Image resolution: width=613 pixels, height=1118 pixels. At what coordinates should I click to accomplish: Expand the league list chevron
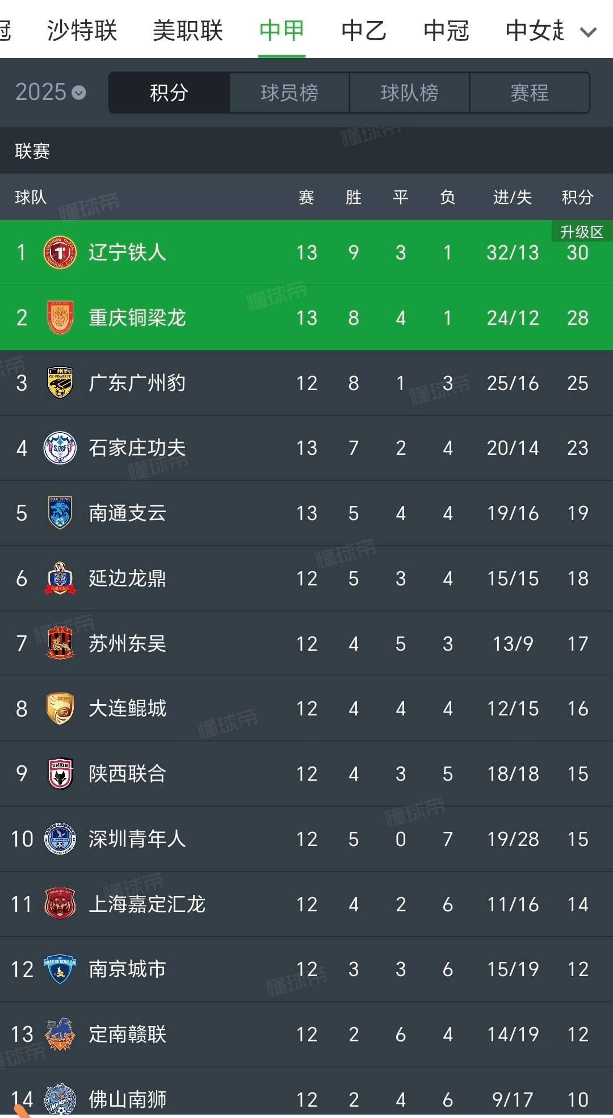589,32
